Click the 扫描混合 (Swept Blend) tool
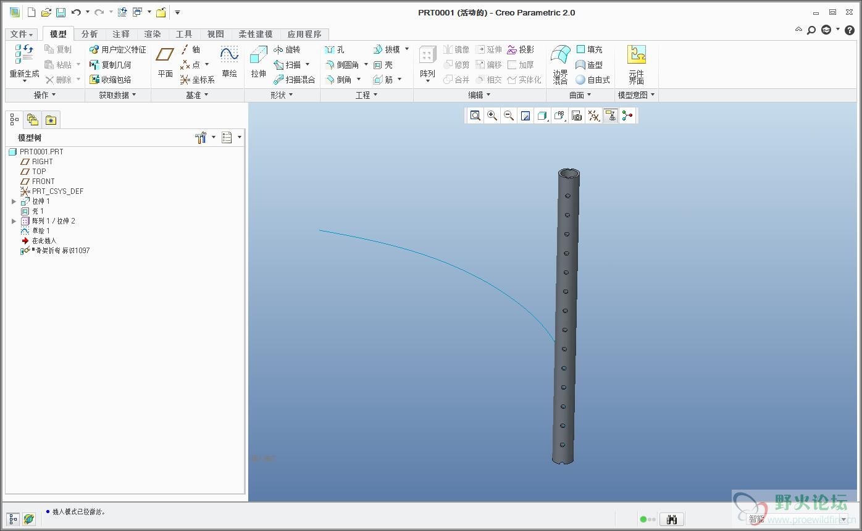 pos(295,80)
